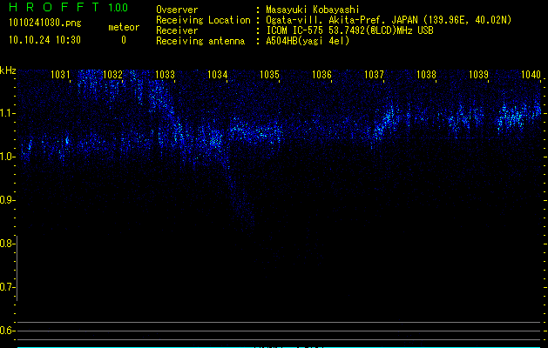
Task: Click the kHz axis unit label
Action: click(8, 70)
